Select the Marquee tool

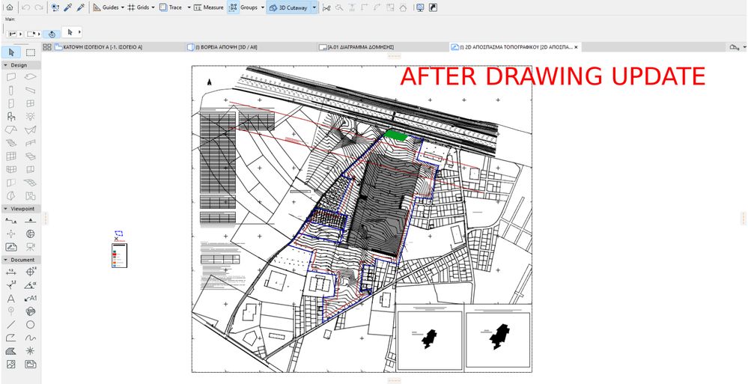point(31,52)
